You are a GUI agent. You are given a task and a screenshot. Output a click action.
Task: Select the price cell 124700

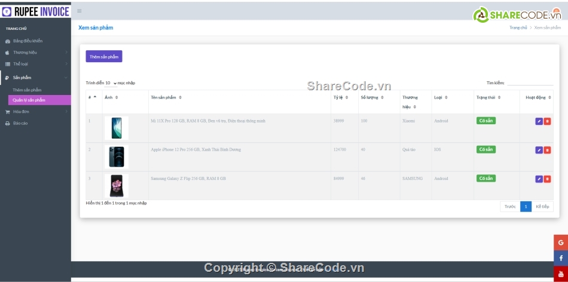coord(340,149)
